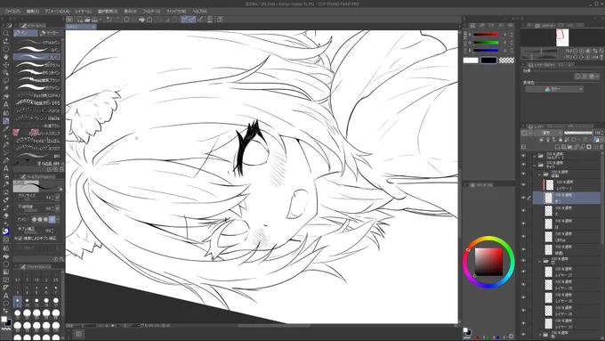605x341 pixels.
Task: Toggle the first snap icon in command bar
Action: [185, 20]
